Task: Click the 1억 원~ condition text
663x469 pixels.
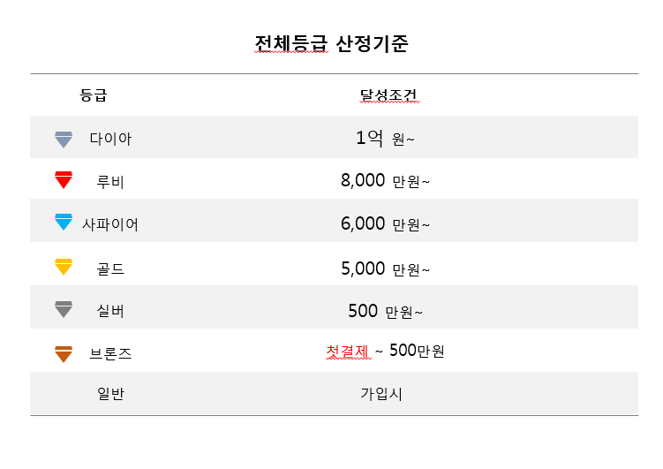Action: coord(385,138)
